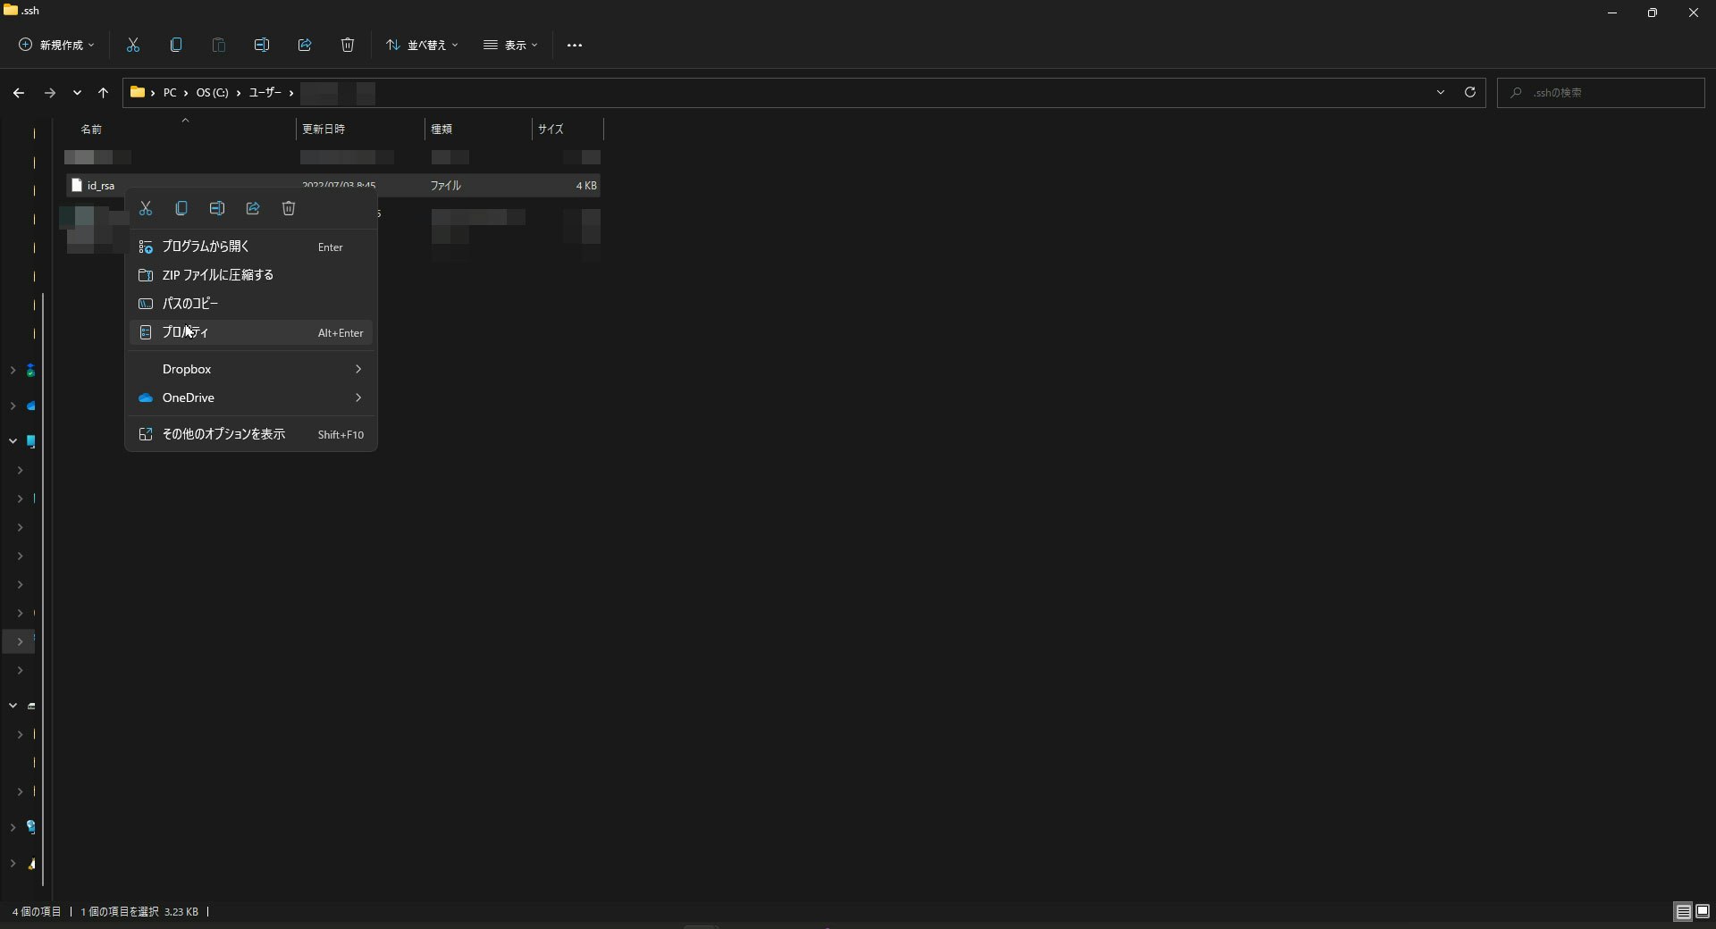Click Share icon in the context menu

tap(253, 208)
